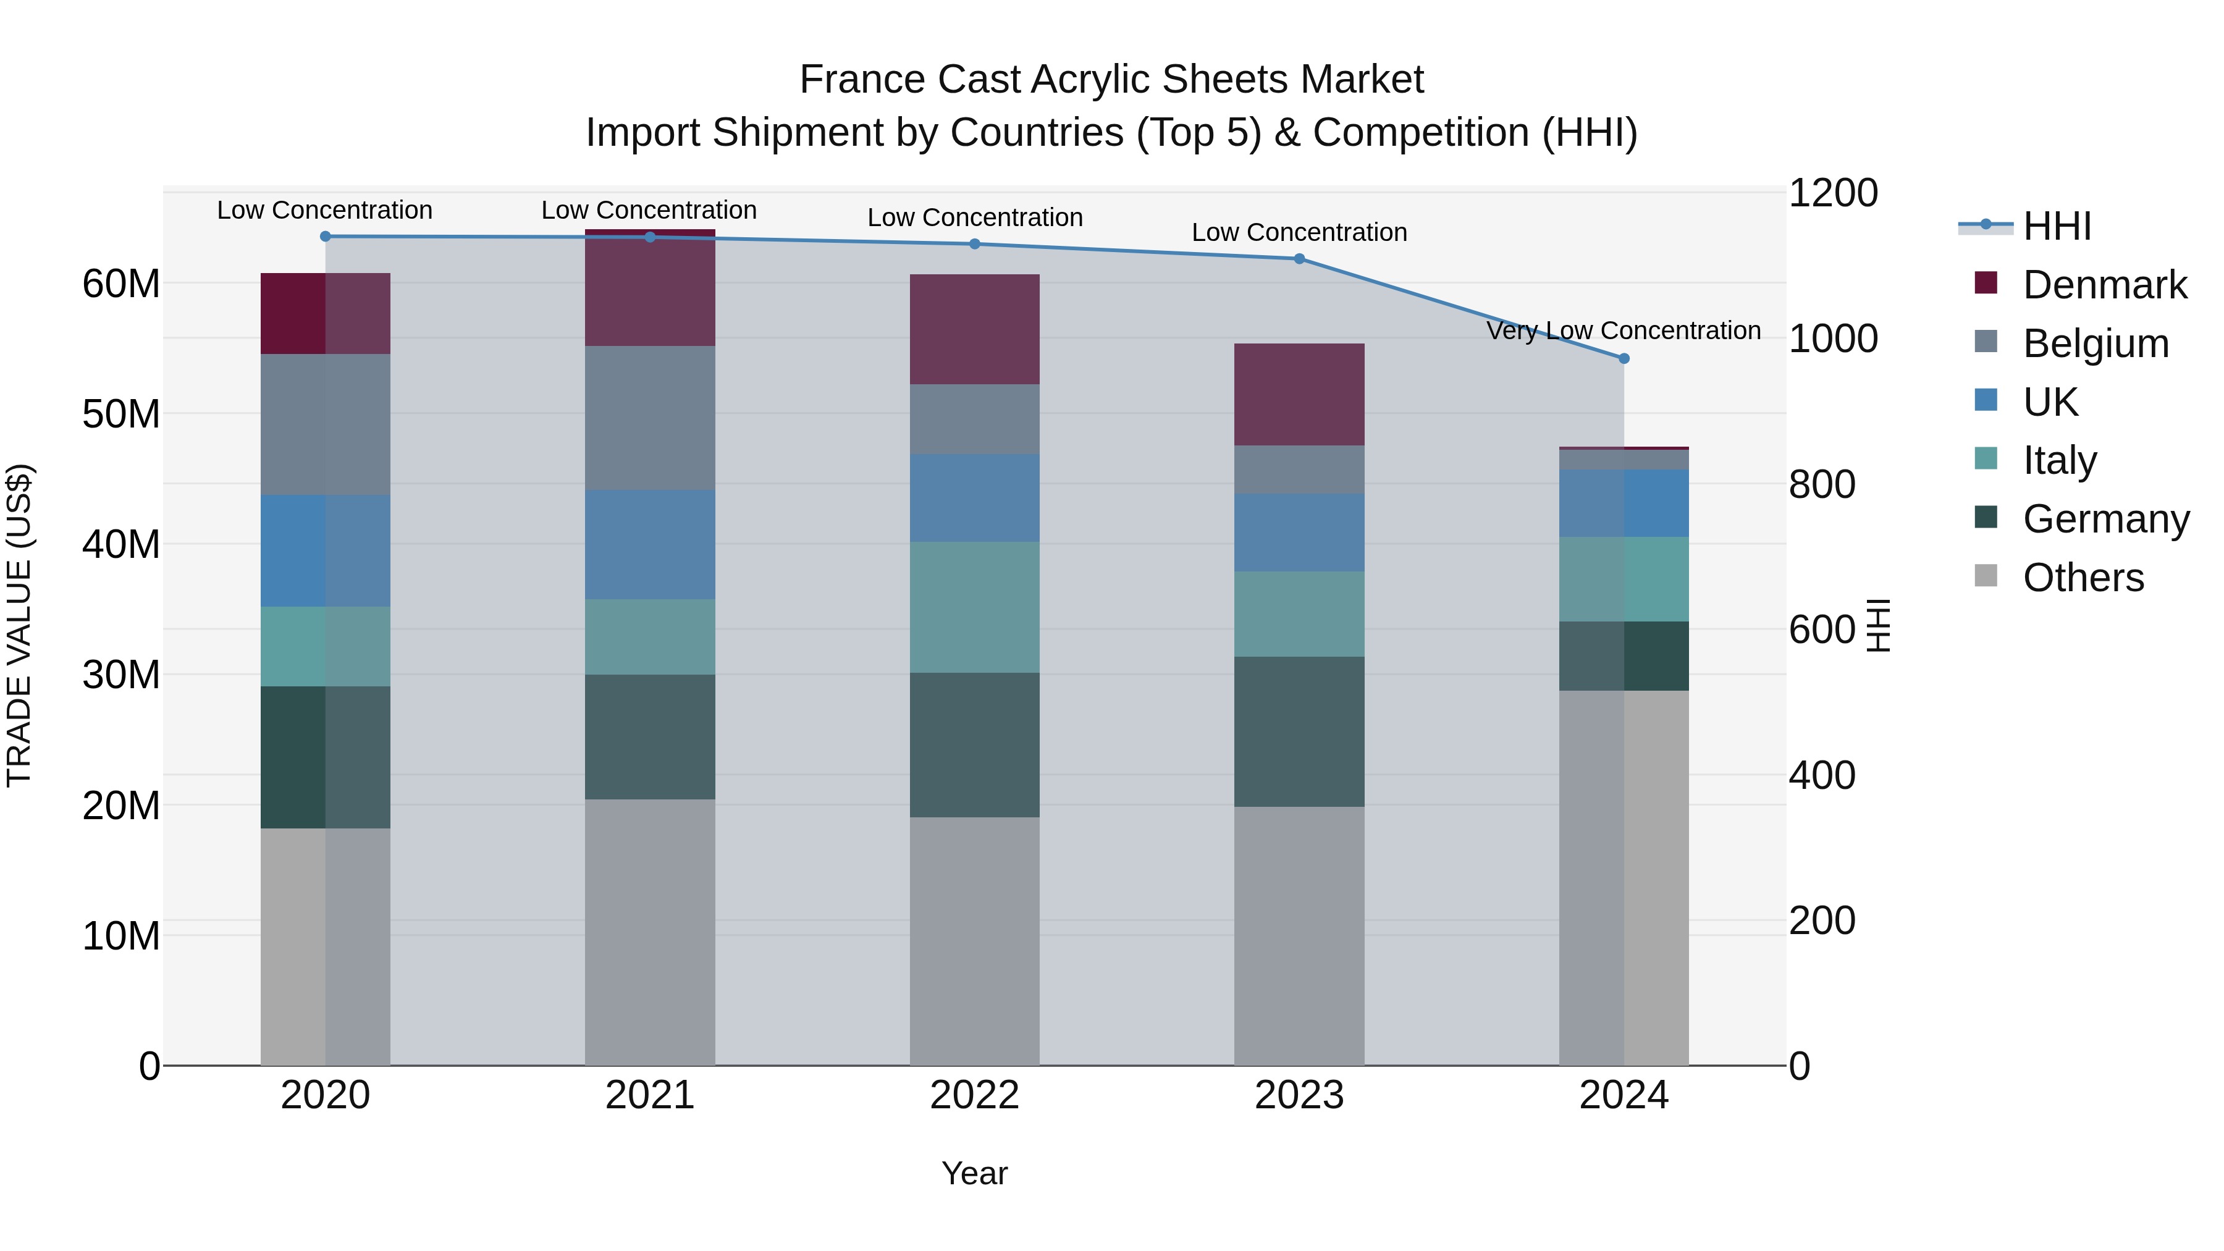The width and height of the screenshot is (2224, 1251).
Task: Click the 'TRADE VALUE (US$)' axis title
Action: [x=20, y=625]
